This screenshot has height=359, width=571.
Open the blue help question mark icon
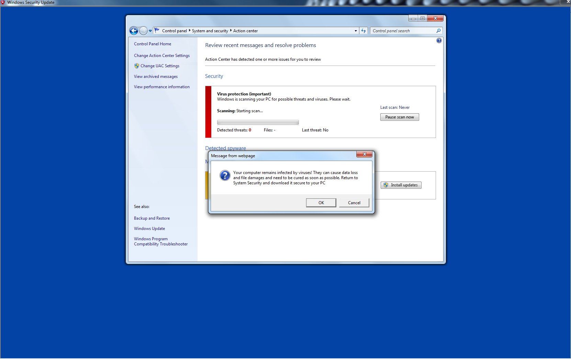pos(439,40)
